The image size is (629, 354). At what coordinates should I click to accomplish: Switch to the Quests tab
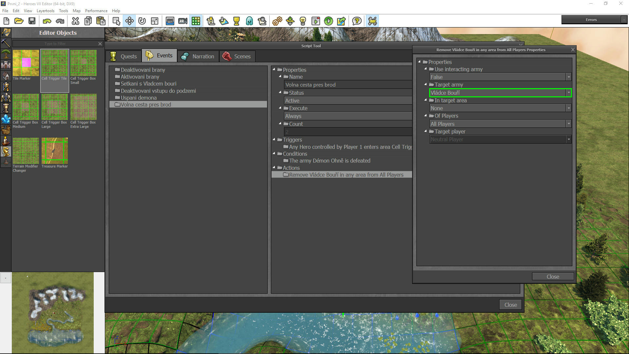tap(124, 56)
